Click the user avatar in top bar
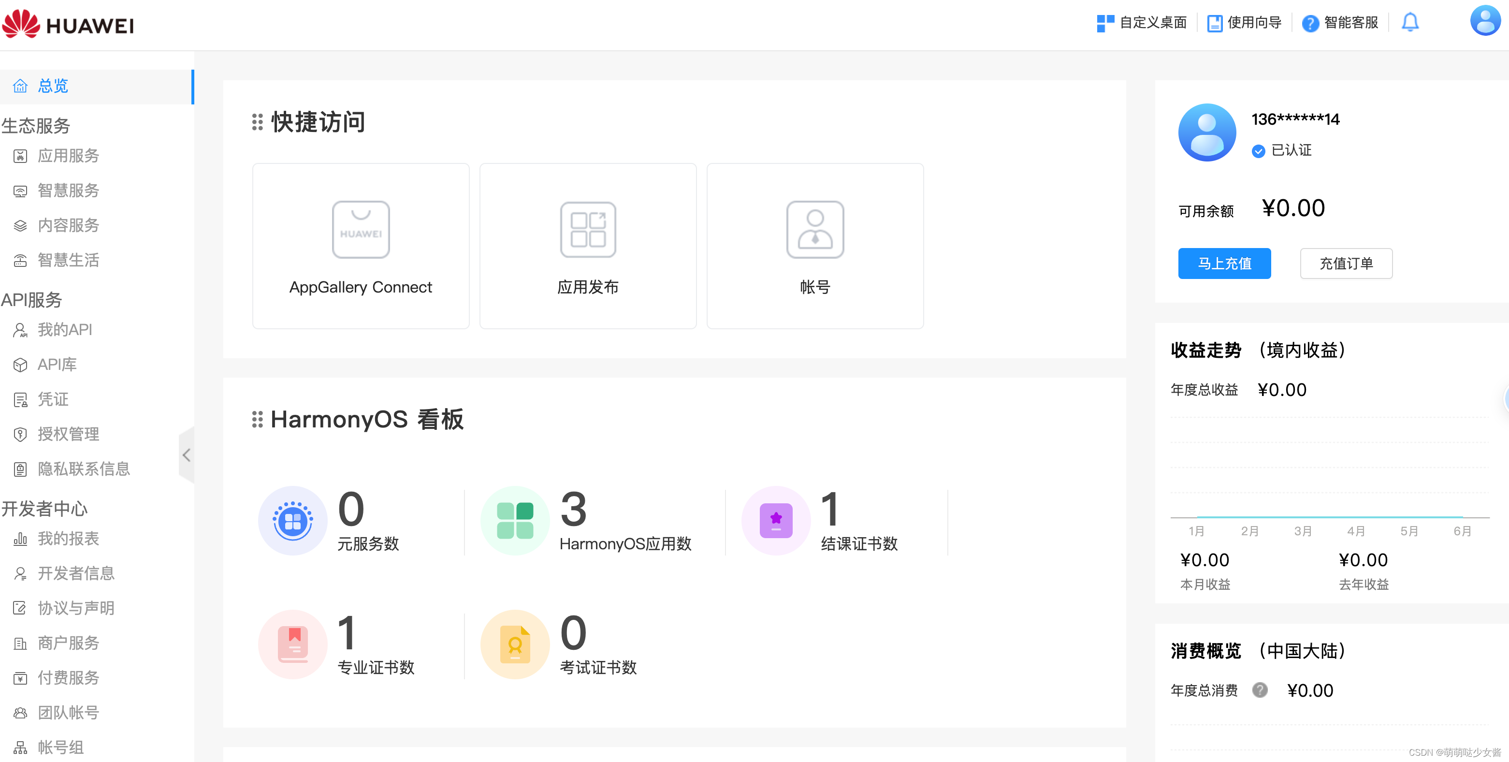1509x762 pixels. pyautogui.click(x=1485, y=20)
